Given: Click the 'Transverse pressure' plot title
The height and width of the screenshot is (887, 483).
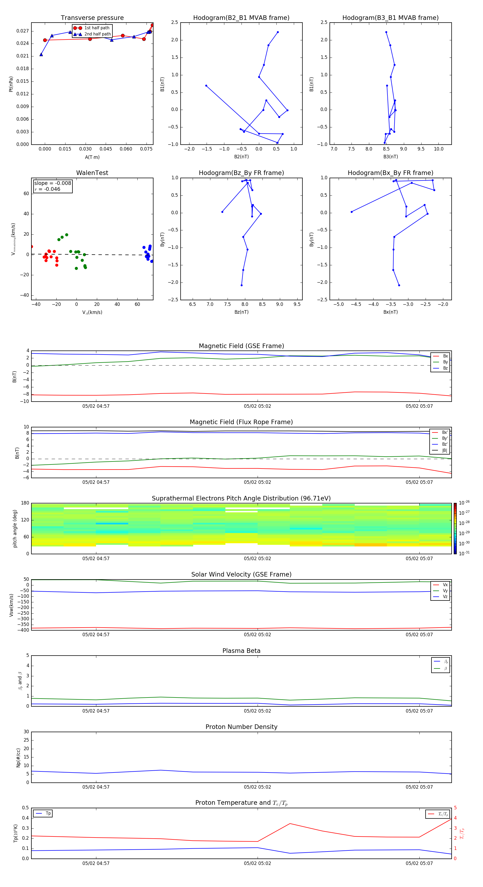Looking at the screenshot, I should click(x=92, y=18).
